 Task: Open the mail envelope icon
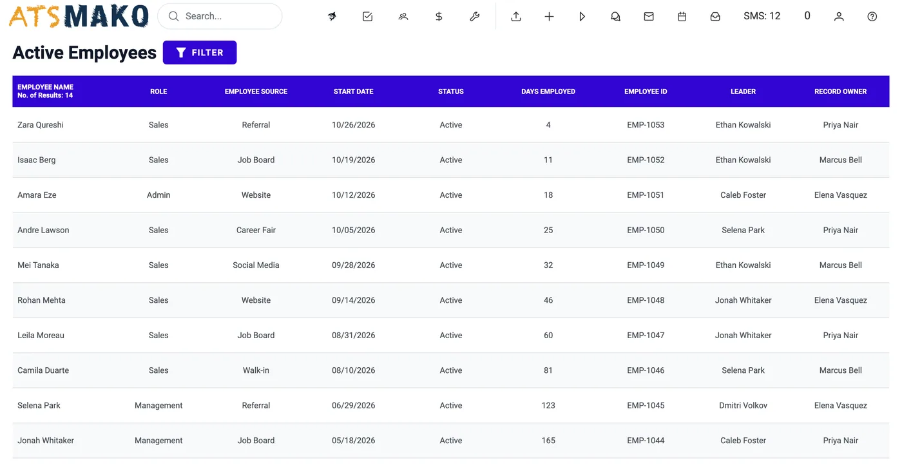point(649,17)
